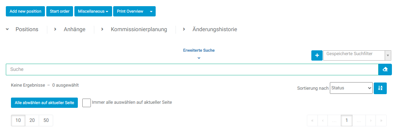Open the Miscellaneous dropdown menu
Screen dimensions: 395x139
93,11
